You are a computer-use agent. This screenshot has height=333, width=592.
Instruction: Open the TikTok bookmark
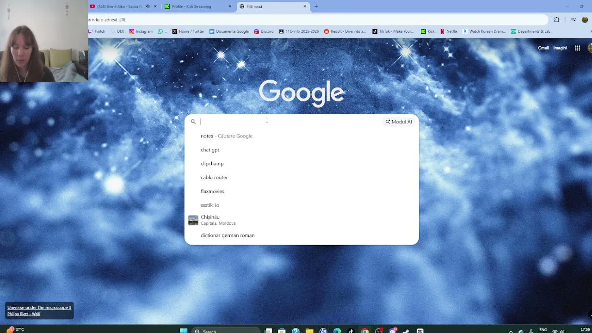(393, 31)
